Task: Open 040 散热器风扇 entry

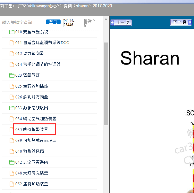Action: point(30,151)
